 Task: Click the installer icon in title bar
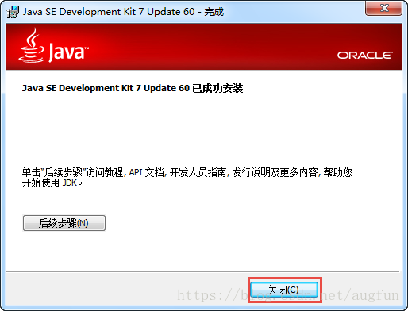tap(13, 12)
